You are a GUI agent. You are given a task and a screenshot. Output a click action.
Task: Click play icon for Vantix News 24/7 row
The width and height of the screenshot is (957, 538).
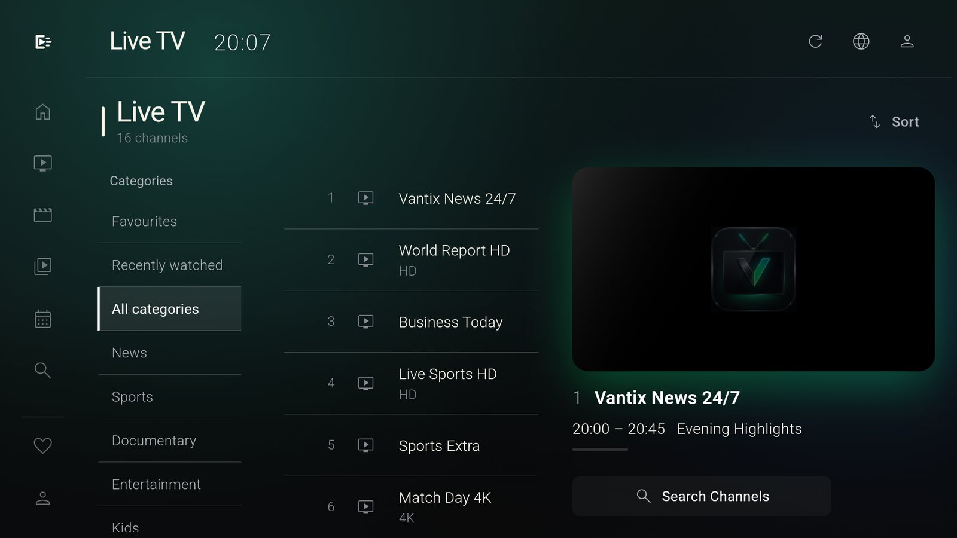coord(365,198)
